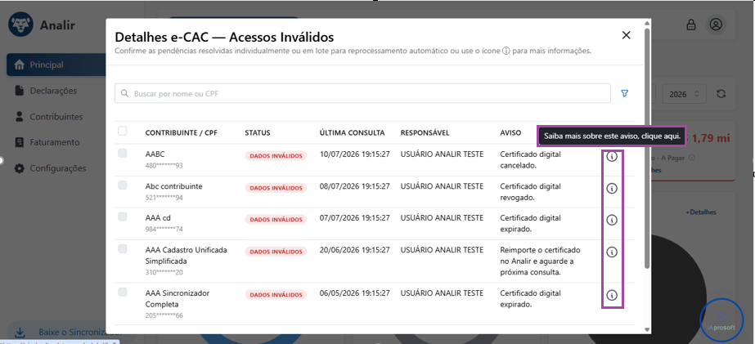Click the scrollbar down arrow
Viewport: 755px width, 344px height.
[647, 329]
